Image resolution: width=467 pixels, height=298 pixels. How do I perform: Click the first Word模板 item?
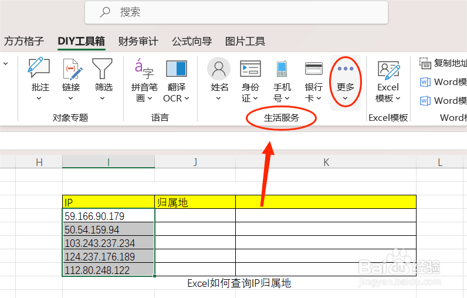(443, 82)
